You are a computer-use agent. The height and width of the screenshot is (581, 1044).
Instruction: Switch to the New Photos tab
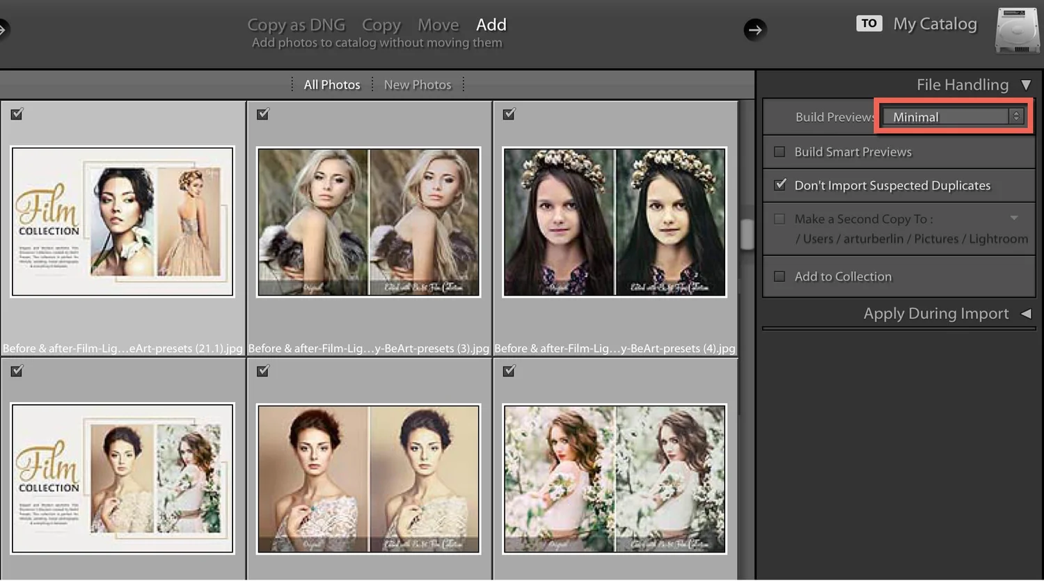tap(417, 84)
